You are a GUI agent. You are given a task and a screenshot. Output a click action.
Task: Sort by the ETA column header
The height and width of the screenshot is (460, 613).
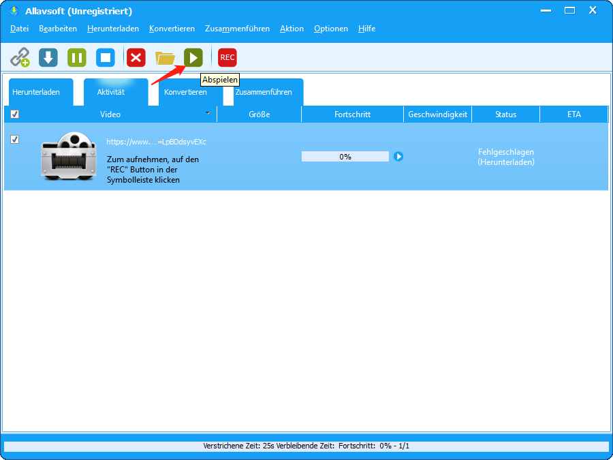[574, 114]
